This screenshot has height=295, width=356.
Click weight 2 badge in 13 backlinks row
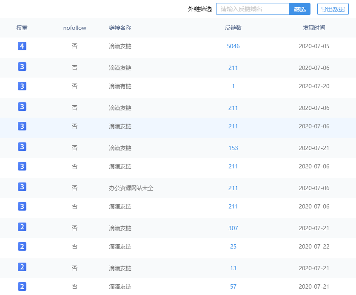(22, 267)
